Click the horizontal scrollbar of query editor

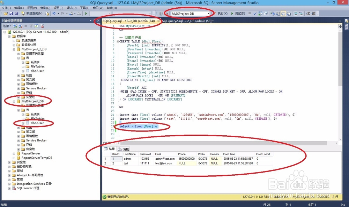(x=223, y=143)
